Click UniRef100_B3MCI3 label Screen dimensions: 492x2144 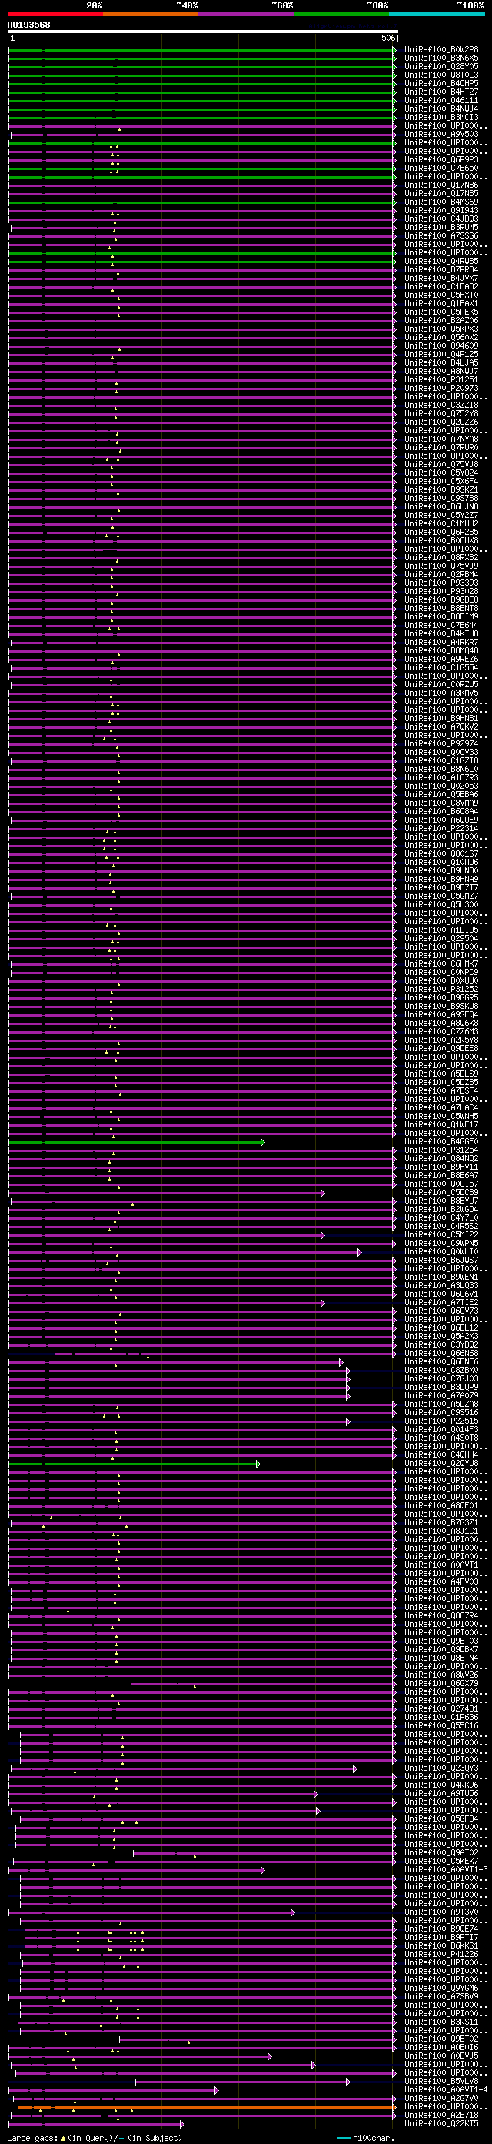[x=441, y=117]
